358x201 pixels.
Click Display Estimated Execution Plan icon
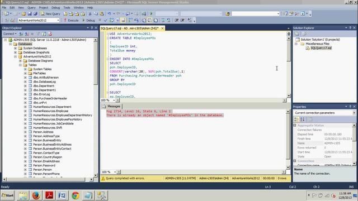coord(111,20)
